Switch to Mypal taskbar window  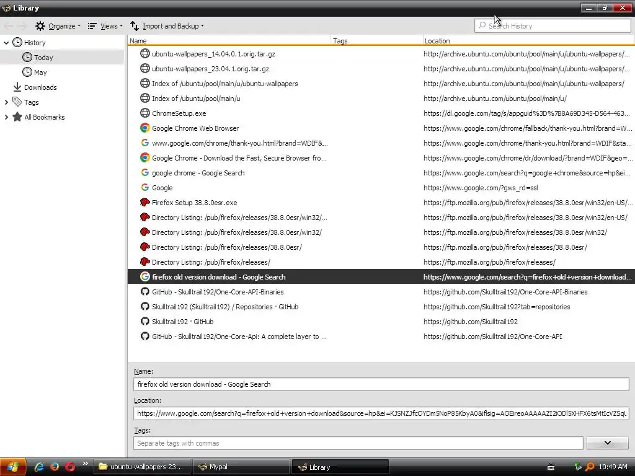click(x=241, y=467)
